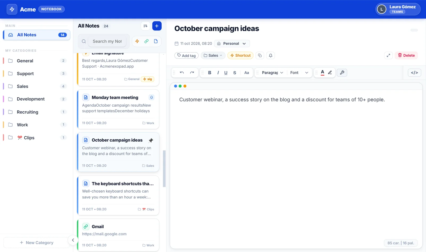Toggle bold formatting
426x252 pixels.
(210, 73)
